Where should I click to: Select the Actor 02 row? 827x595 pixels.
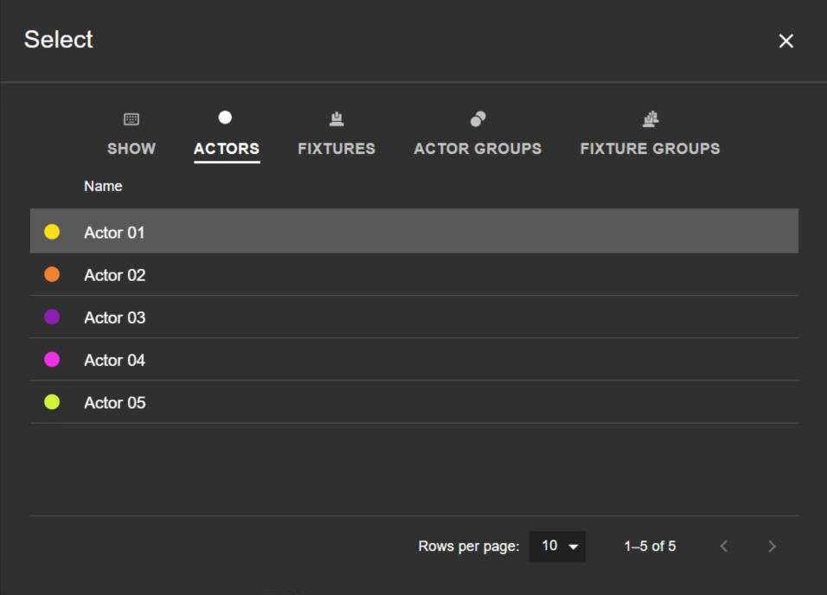(x=260, y=274)
